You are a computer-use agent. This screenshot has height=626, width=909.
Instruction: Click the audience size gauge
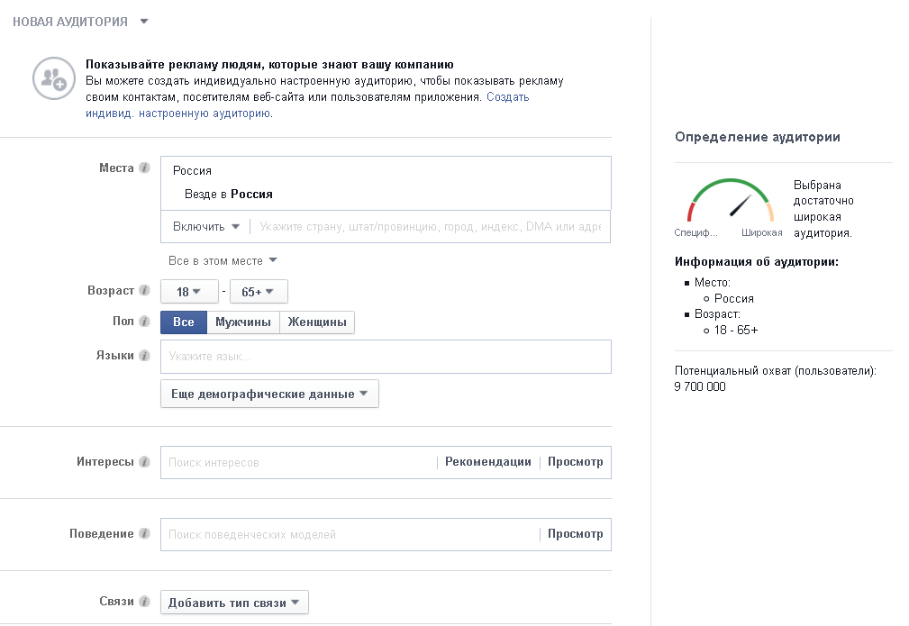[x=731, y=202]
